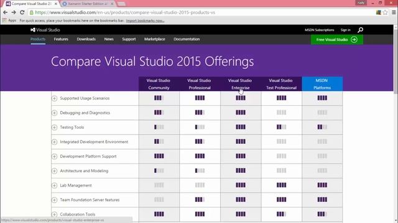The width and height of the screenshot is (398, 223).
Task: Open the new tab button
Action: click(121, 4)
